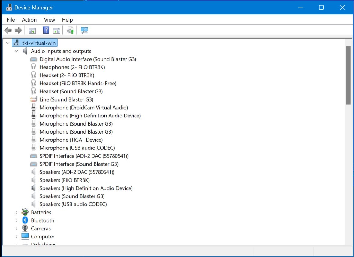Close the Device Manager window
The width and height of the screenshot is (354, 257).
(343, 7)
